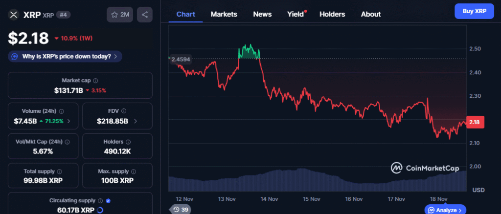The height and width of the screenshot is (214, 501).
Task: Click the red 2.18 current price tag
Action: coord(475,123)
